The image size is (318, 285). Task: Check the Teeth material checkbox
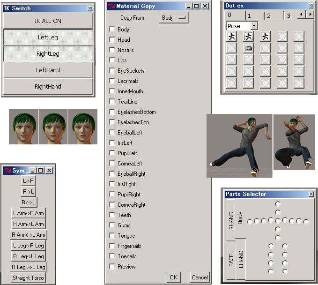(112, 215)
